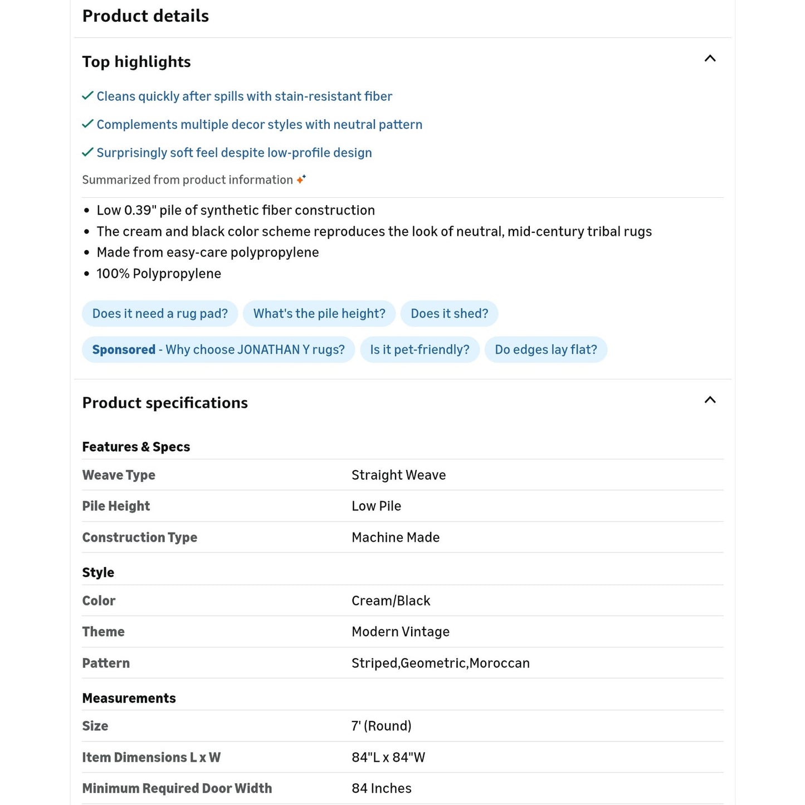Open "Complements multiple decor styles" highlight link
This screenshot has height=805, width=805.
coord(259,125)
